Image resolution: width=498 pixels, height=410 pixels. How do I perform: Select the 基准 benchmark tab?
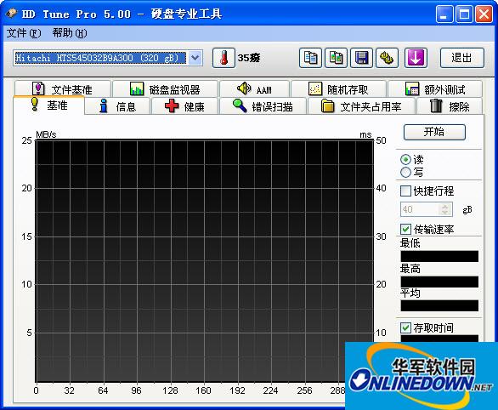(49, 105)
